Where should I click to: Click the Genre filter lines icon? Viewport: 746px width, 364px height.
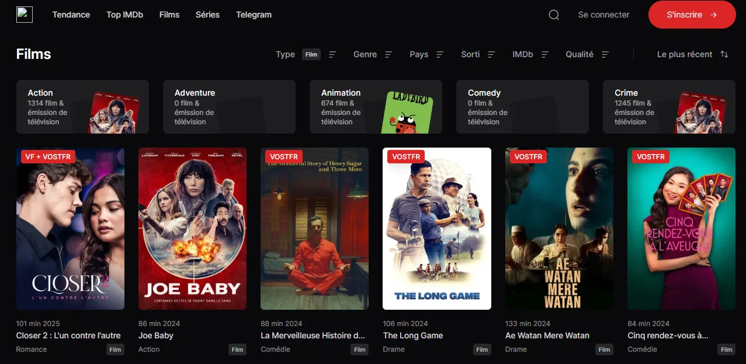tap(388, 54)
